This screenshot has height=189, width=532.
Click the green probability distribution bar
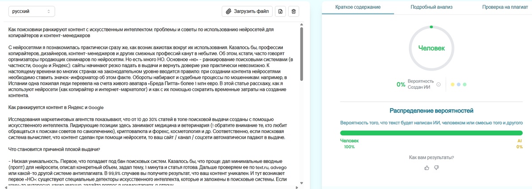(x=431, y=132)
